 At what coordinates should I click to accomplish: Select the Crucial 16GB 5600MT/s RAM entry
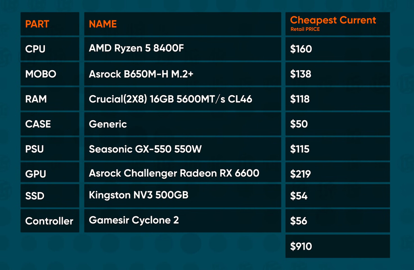(x=170, y=99)
